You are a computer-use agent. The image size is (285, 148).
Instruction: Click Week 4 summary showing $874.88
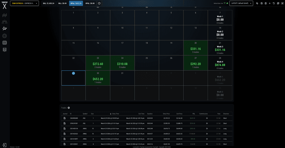220,63
